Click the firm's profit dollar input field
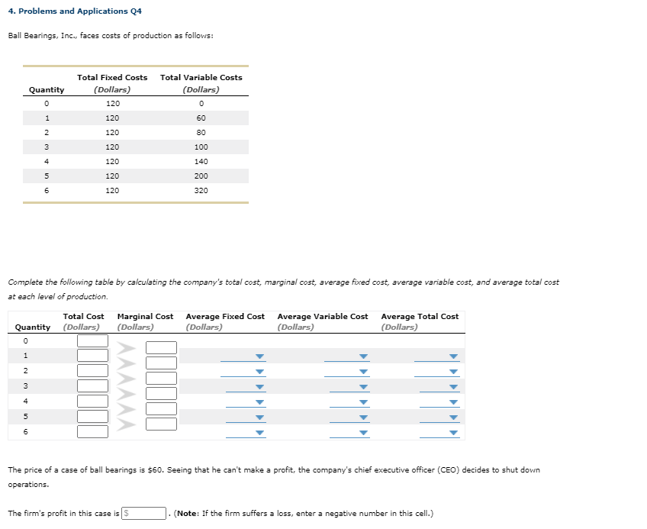Viewport: 647px width, 529px height. click(142, 513)
